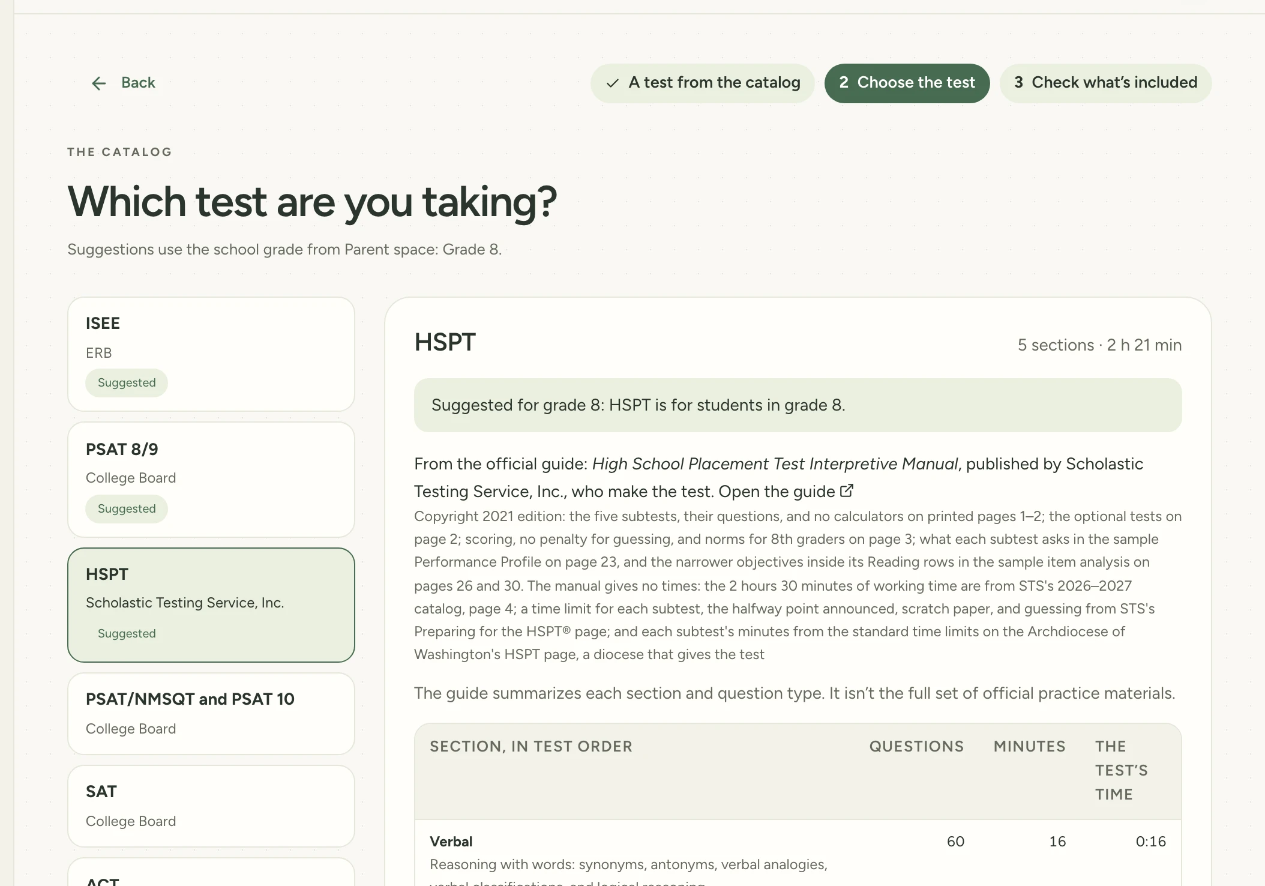1265x886 pixels.
Task: Click 'The test's time' column header
Action: coord(1121,771)
